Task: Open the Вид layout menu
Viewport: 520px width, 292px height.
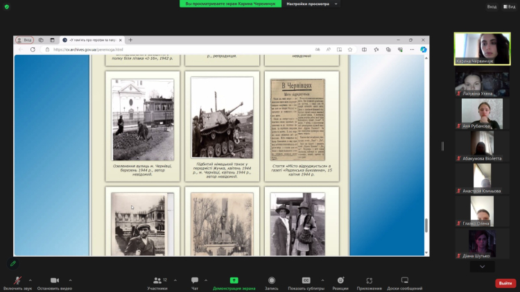Action: tap(511, 6)
